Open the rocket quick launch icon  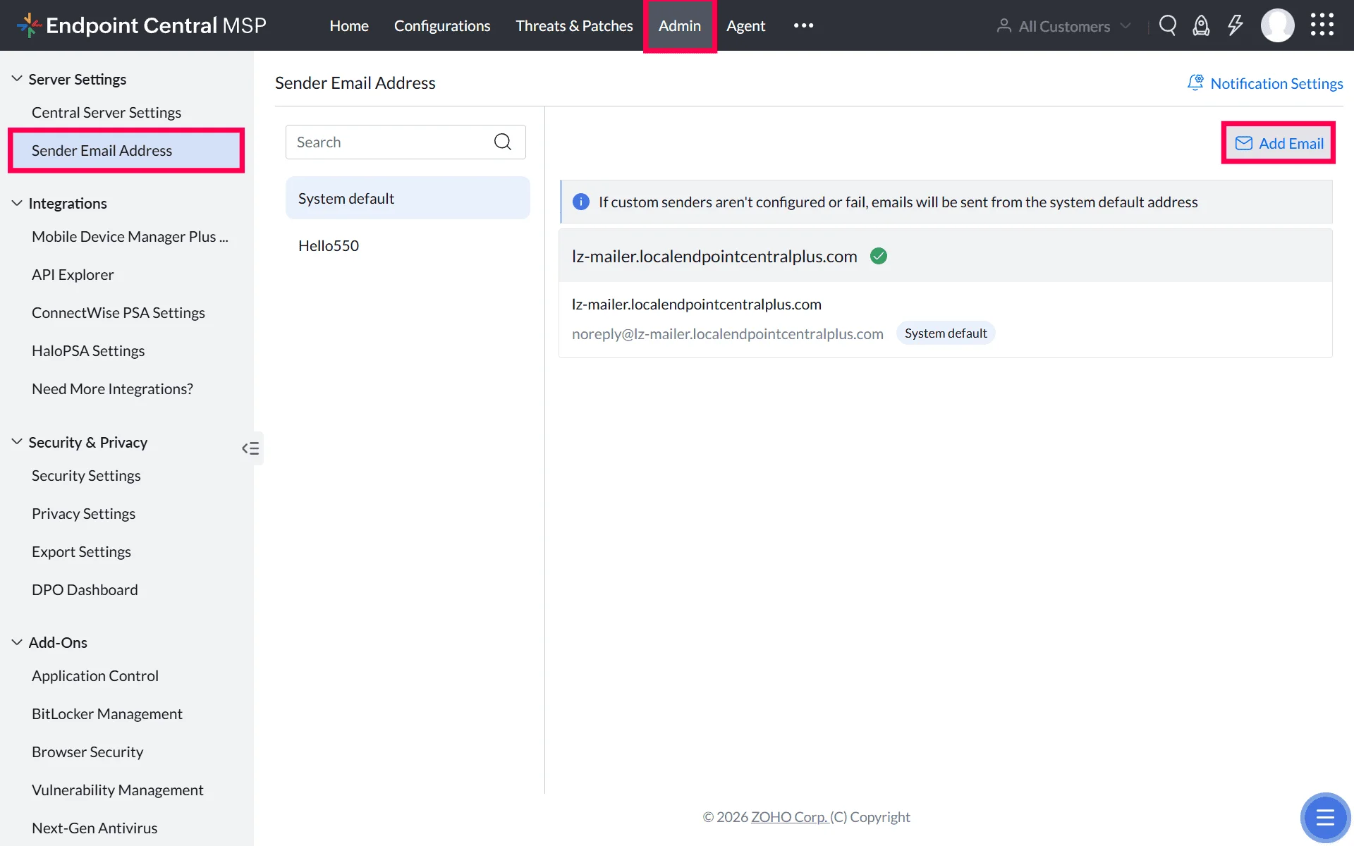tap(1201, 25)
